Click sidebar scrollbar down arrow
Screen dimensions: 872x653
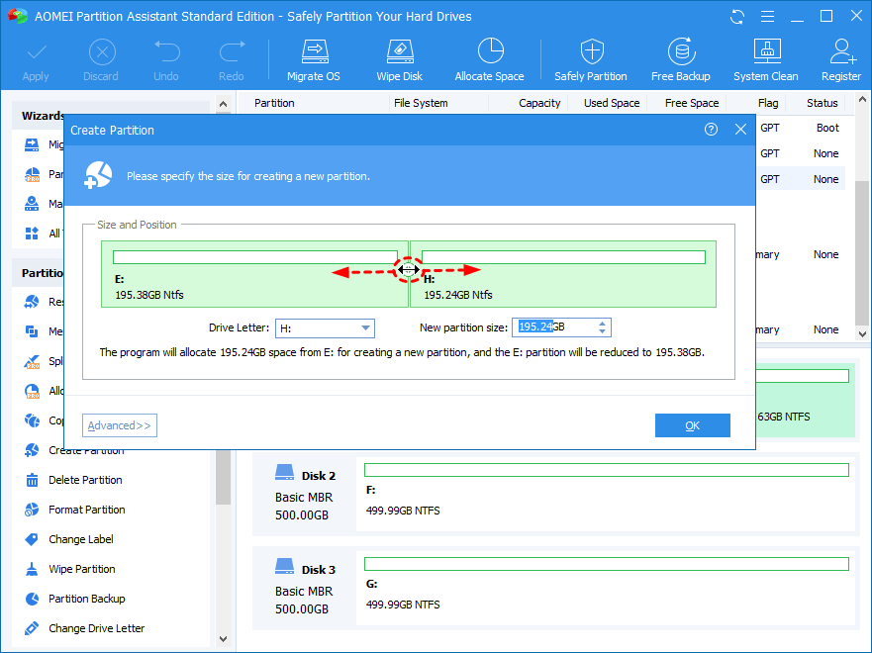point(223,639)
